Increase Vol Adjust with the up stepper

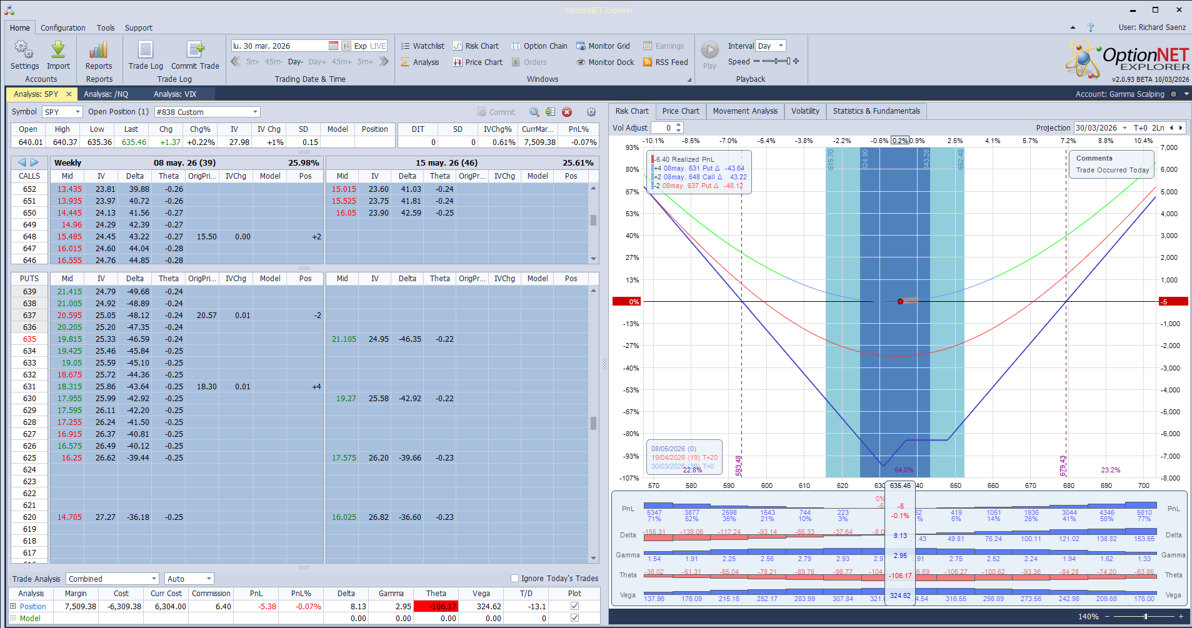pos(679,125)
